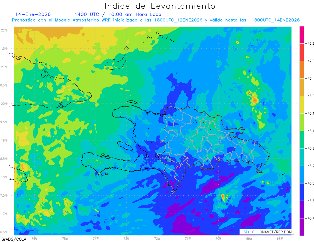Click the "17N" latitude label
Screen dimensions: 314x242
[4, 214]
